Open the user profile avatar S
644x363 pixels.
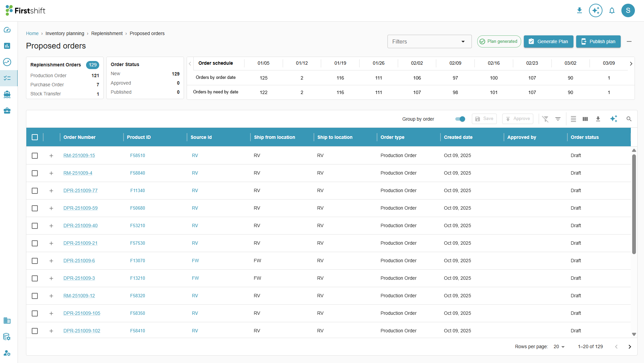(628, 10)
